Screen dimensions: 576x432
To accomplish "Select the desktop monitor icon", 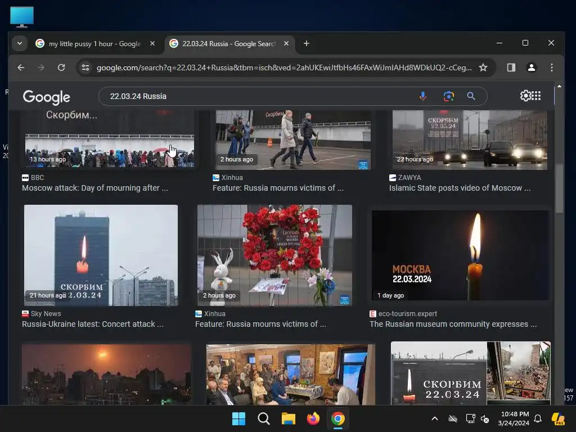I will 22,17.
